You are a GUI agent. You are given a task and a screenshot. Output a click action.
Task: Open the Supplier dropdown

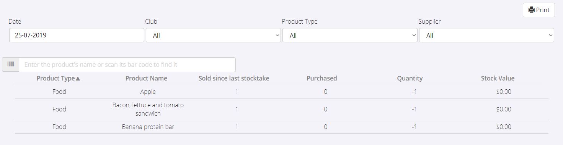click(486, 35)
